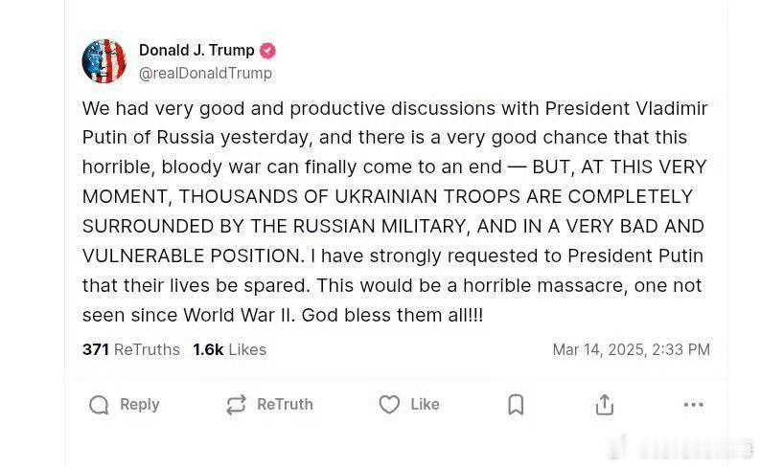This screenshot has width=761, height=467.
Task: Click the pink verified badge
Action: coord(267,51)
